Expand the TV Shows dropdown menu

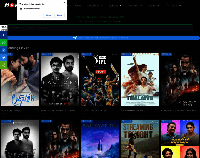point(173,6)
